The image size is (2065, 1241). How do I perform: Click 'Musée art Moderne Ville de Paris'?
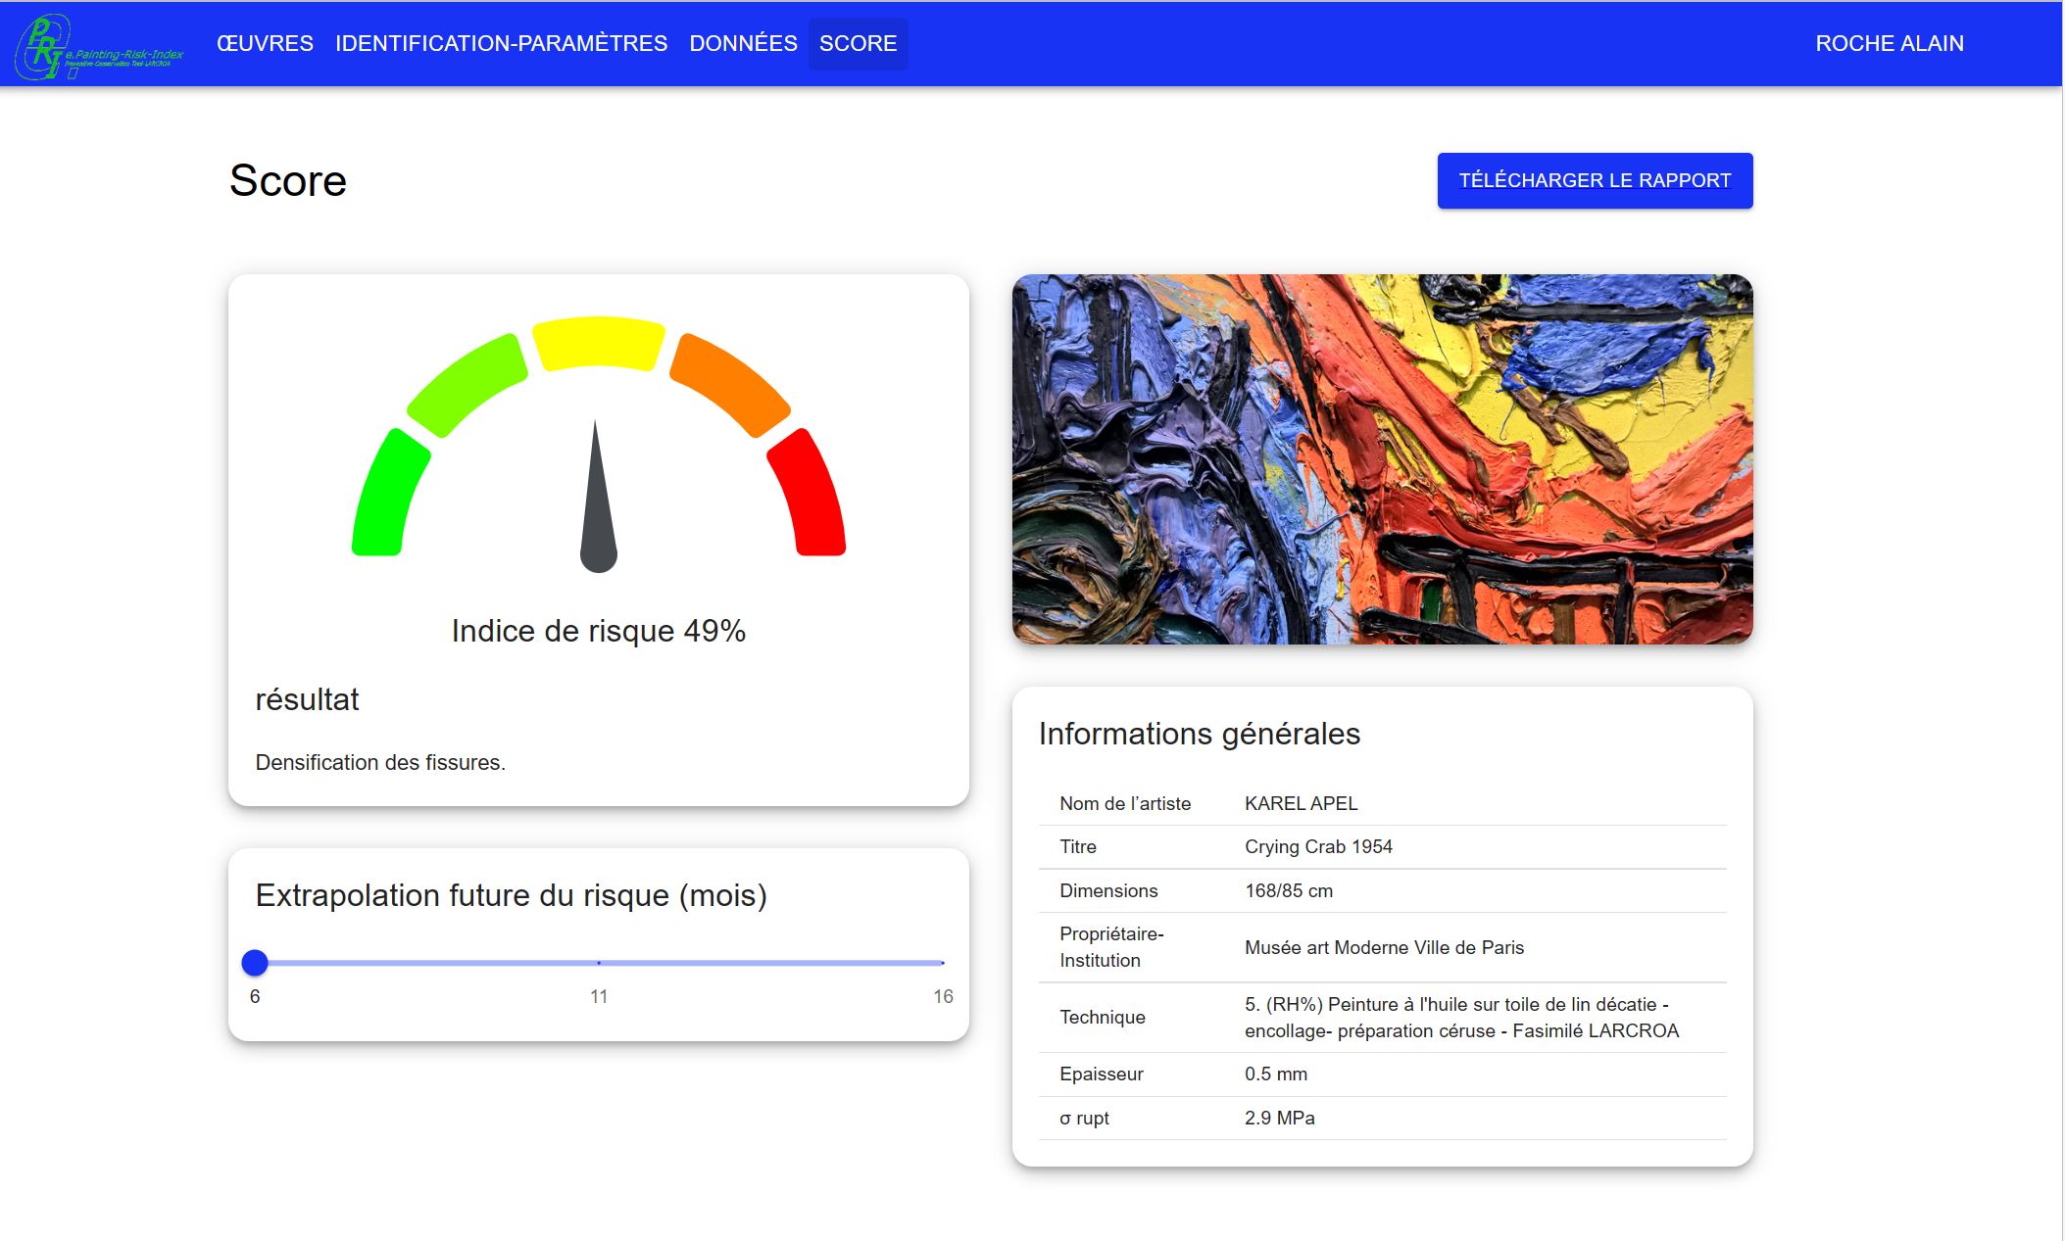pos(1384,947)
